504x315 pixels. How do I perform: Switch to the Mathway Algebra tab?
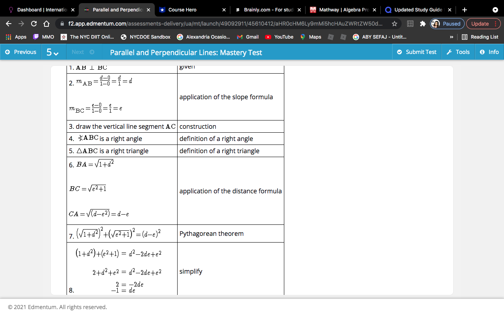coord(341,9)
